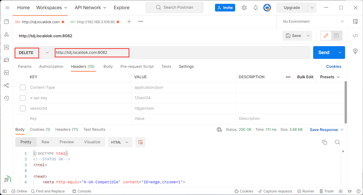Open the Send options dropdown arrow
The width and height of the screenshot is (363, 195).
340,53
